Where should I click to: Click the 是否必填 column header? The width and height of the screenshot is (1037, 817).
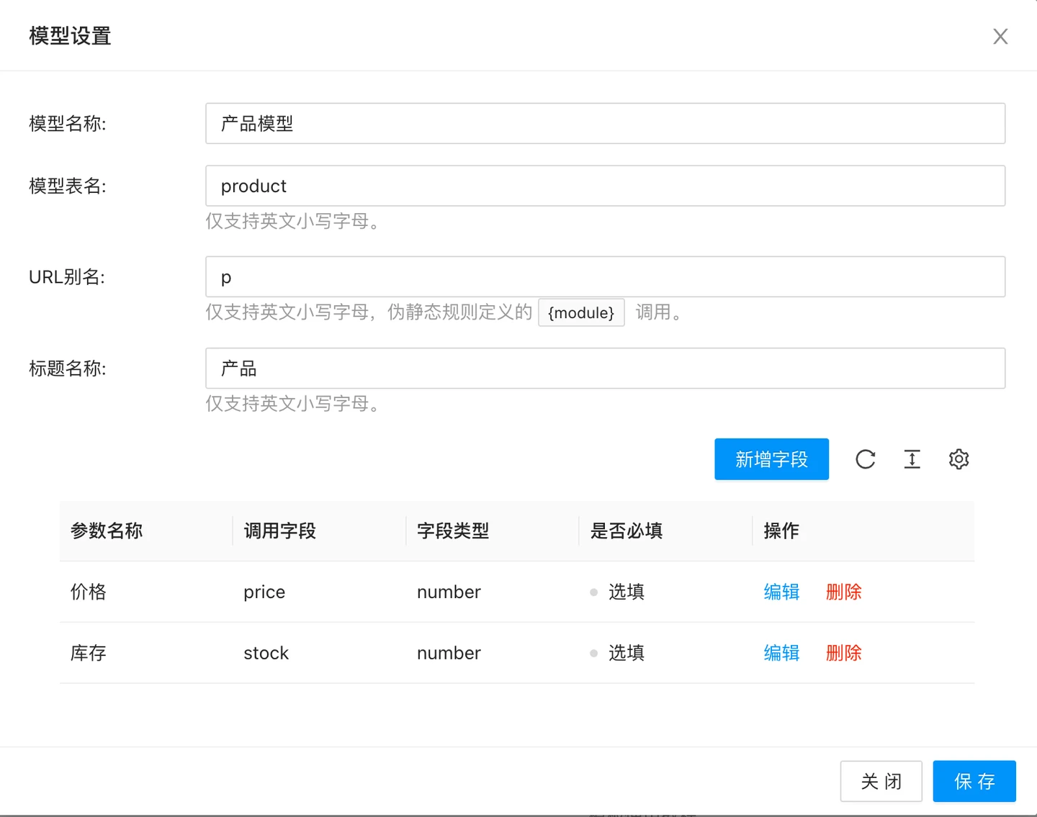coord(627,531)
